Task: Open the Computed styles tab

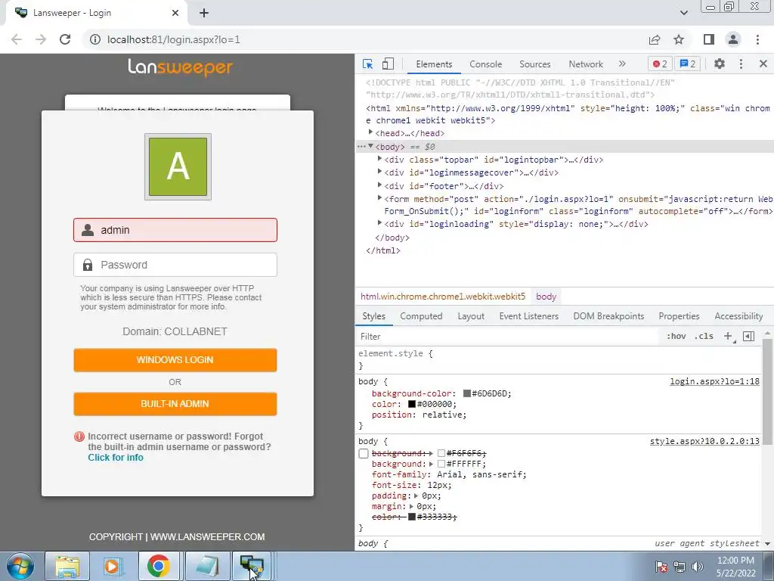Action: (421, 316)
